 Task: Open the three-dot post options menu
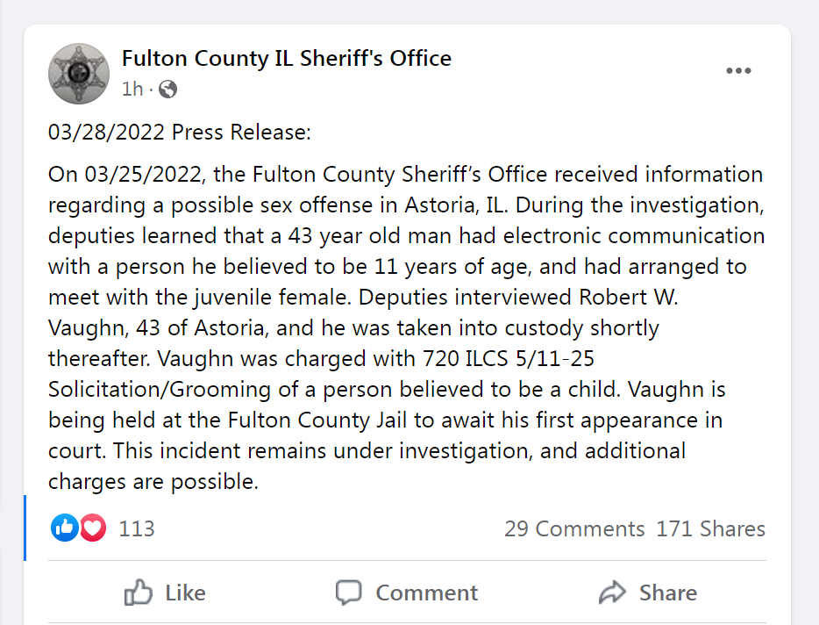tap(738, 70)
